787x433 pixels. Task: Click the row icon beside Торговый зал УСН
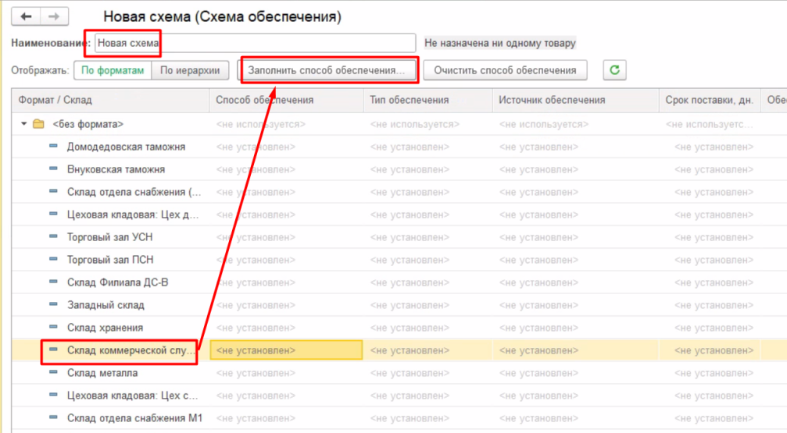(54, 237)
